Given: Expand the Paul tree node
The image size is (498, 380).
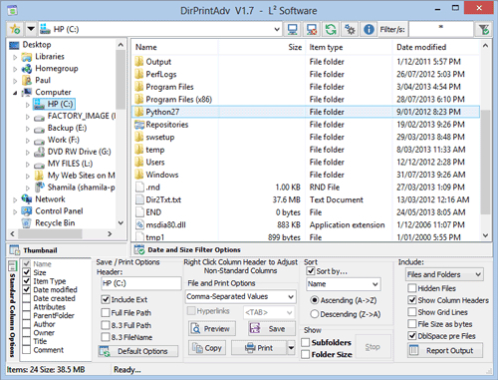Looking at the screenshot, I should [x=15, y=81].
